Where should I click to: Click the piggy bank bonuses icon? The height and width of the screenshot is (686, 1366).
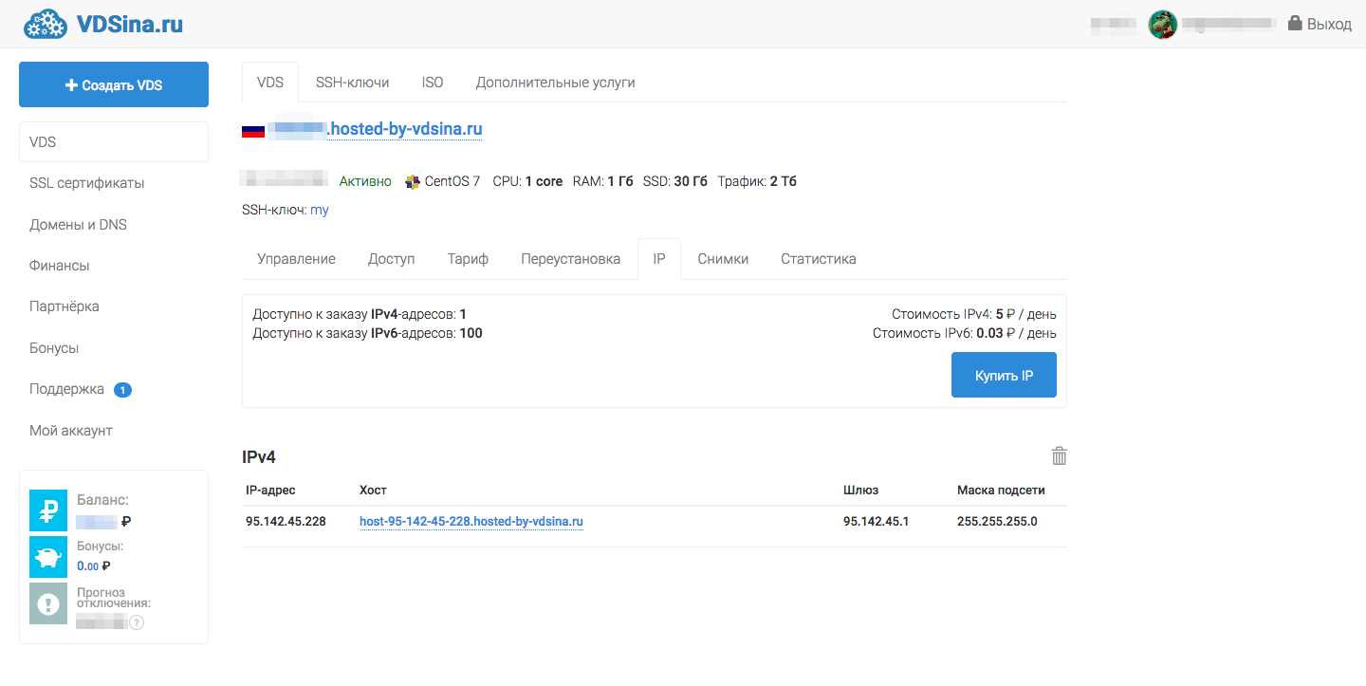click(x=48, y=557)
